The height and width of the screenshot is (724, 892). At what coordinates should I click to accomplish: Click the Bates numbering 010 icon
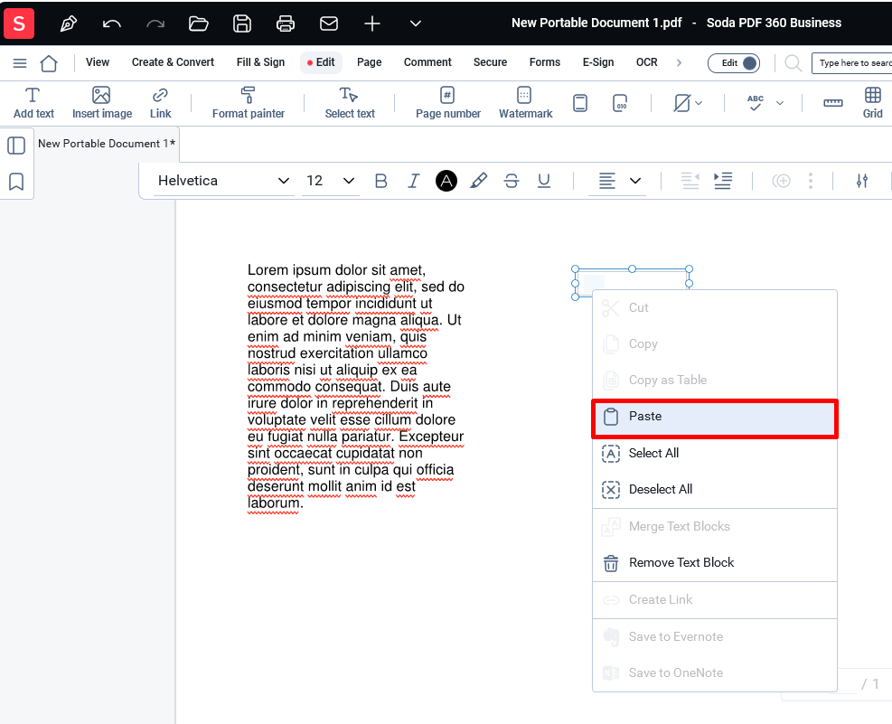tap(620, 104)
